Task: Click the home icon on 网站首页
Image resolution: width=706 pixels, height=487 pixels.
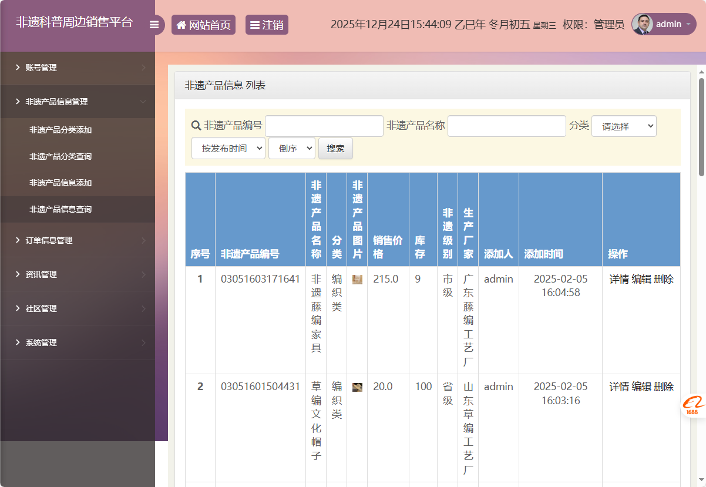Action: click(x=181, y=25)
